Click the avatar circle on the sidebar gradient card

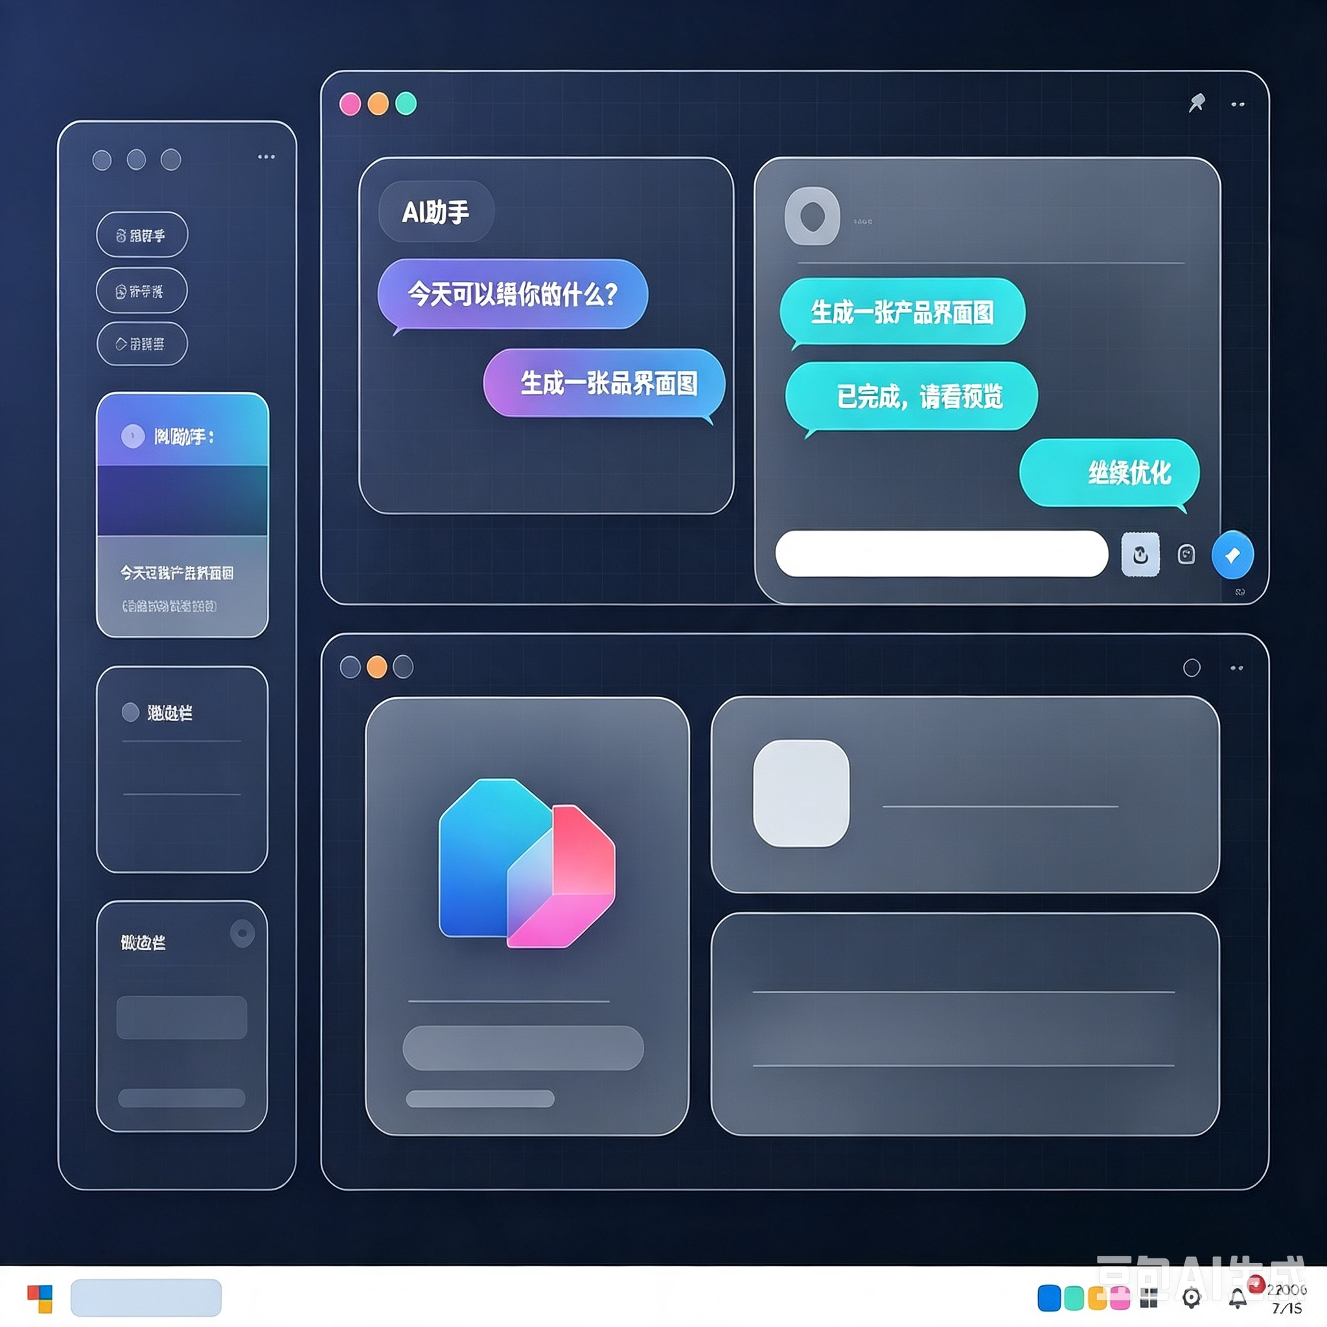(133, 436)
